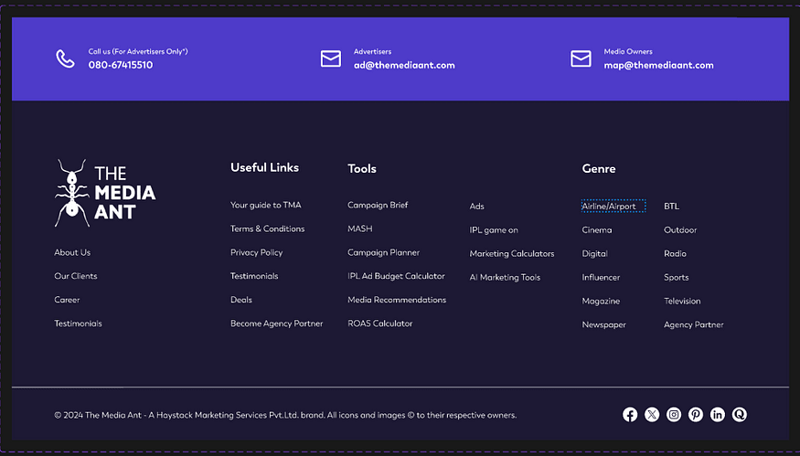
Task: Open IPL Ad Budget Calculator
Action: [x=396, y=276]
